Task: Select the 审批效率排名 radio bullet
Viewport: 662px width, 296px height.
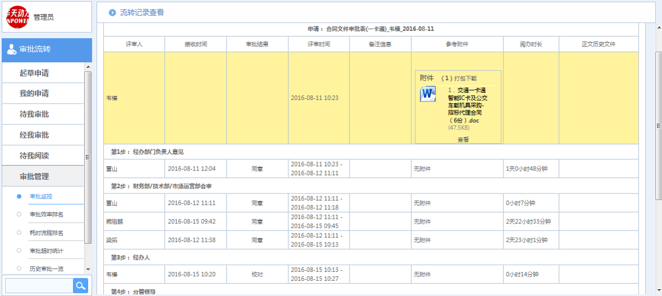Action: click(19, 215)
